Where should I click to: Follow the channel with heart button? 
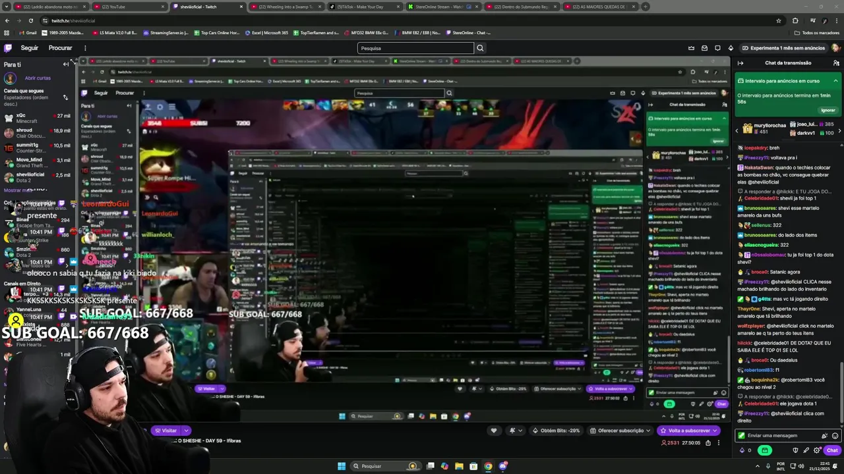pos(493,431)
